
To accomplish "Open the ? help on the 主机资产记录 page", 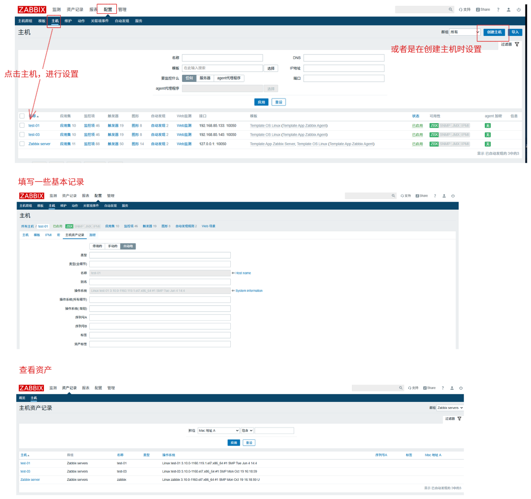I will point(442,388).
